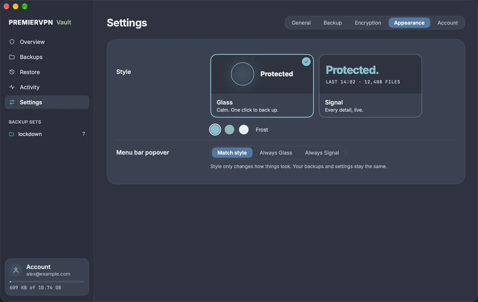Viewport: 478px width, 302px height.
Task: Set menu bar popover to Match style
Action: 232,152
